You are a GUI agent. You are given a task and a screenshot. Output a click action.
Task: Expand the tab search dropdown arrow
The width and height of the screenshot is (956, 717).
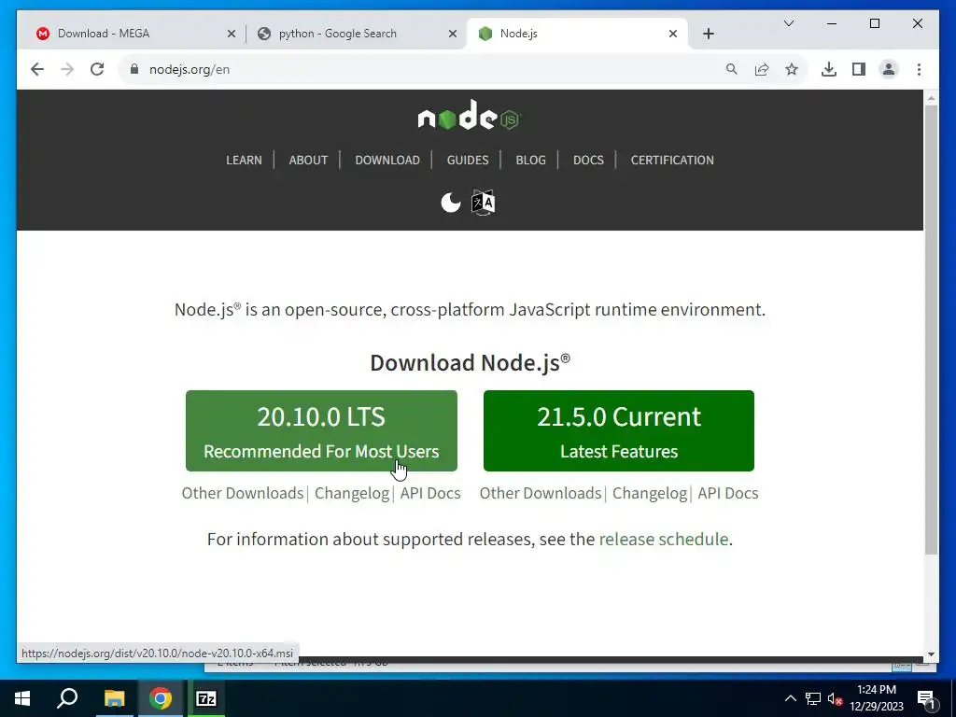point(788,23)
